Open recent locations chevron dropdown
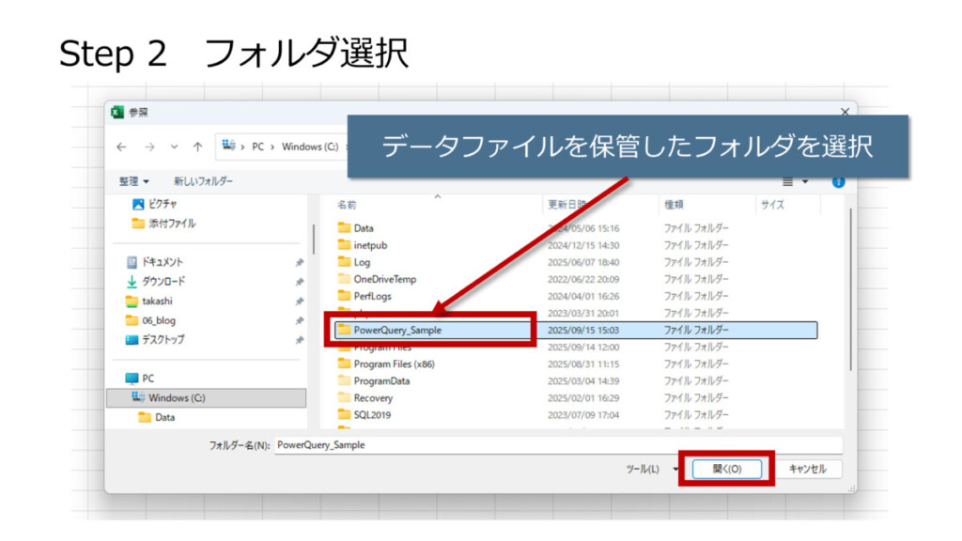Viewport: 962px width, 541px height. [x=174, y=147]
